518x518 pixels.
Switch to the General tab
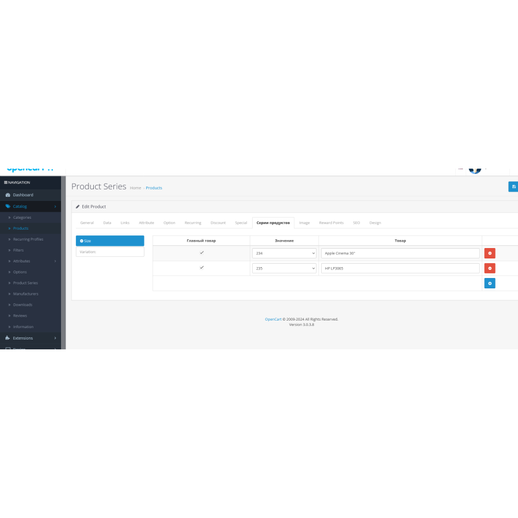(87, 223)
